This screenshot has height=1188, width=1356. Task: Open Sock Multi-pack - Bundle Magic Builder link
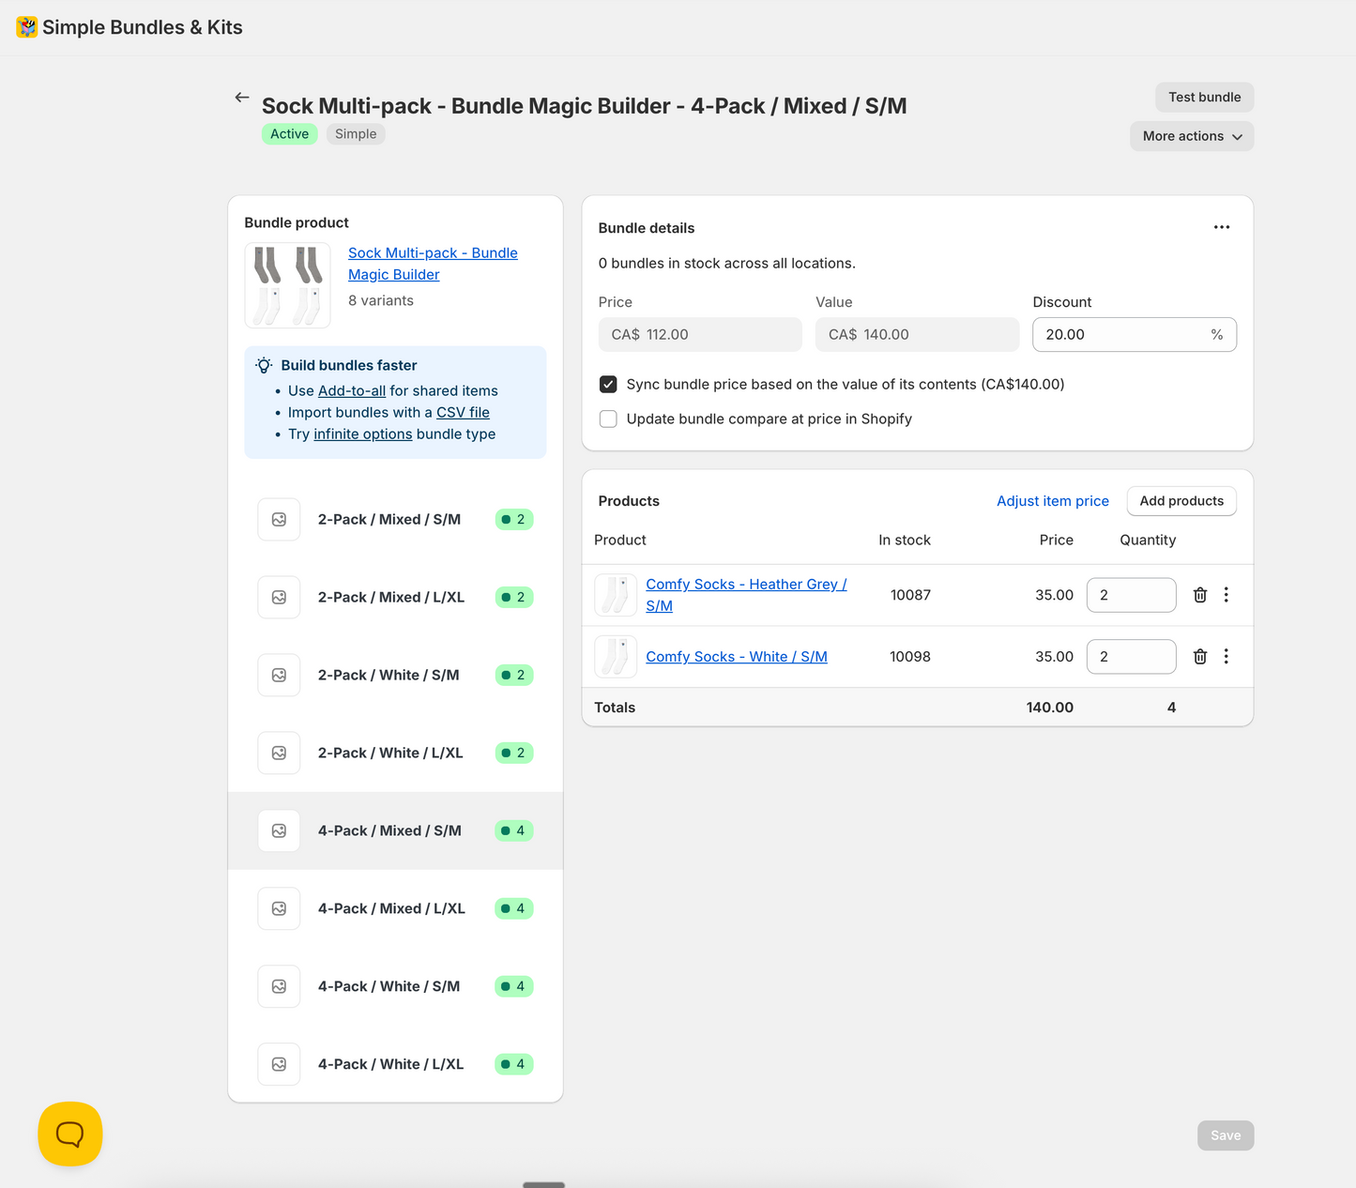click(433, 264)
